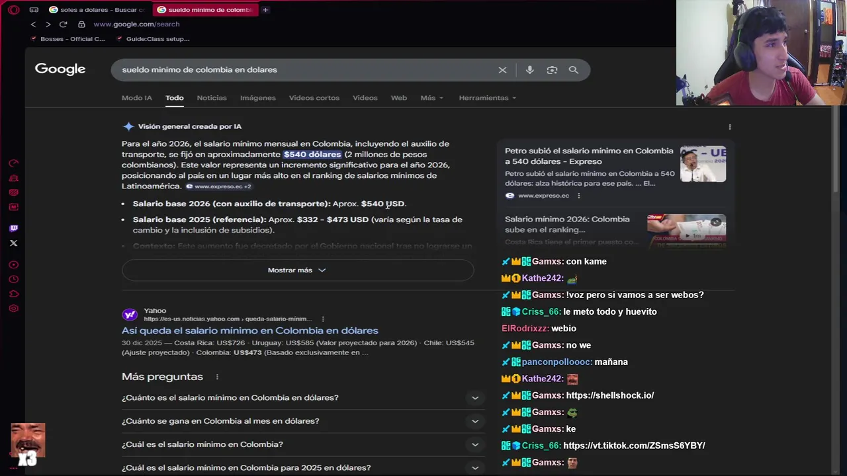Open a new tab with the plus button
Viewport: 847px width, 476px height.
pyautogui.click(x=265, y=10)
